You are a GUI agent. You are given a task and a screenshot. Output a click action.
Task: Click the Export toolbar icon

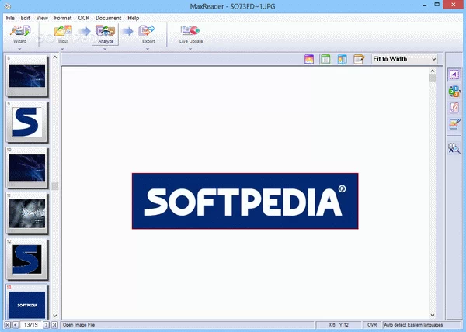(x=147, y=31)
